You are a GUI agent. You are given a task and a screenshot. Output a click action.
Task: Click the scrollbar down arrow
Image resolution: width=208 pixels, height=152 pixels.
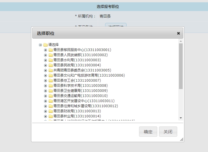point(181,118)
